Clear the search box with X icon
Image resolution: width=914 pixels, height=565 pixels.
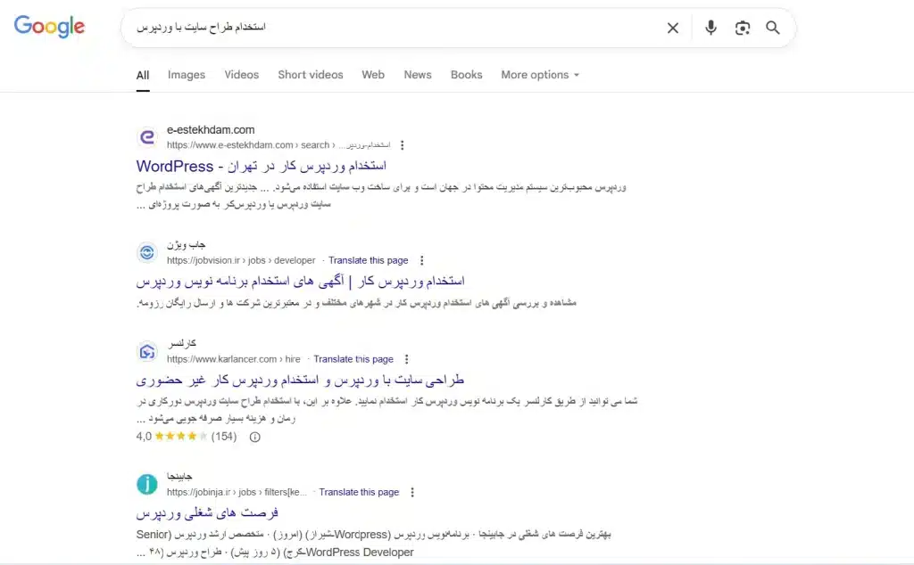point(673,28)
